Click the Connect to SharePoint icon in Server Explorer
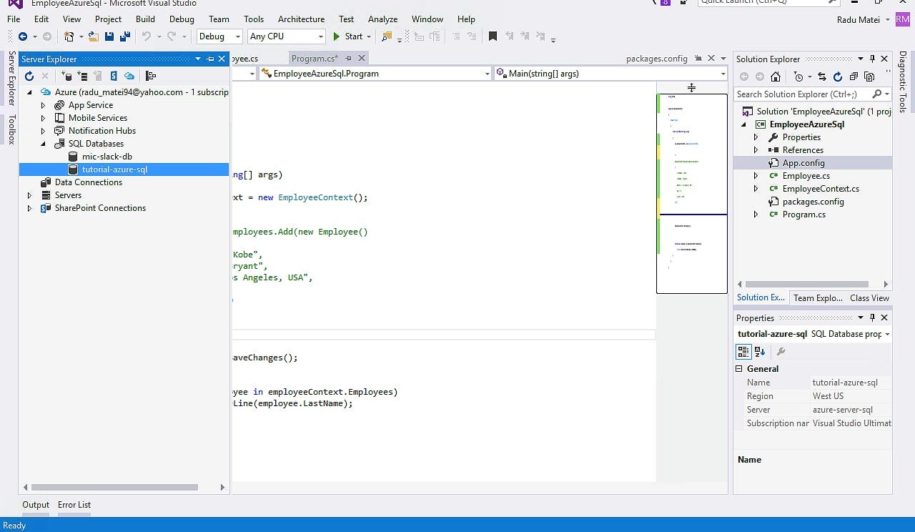This screenshot has width=915, height=532. [113, 76]
